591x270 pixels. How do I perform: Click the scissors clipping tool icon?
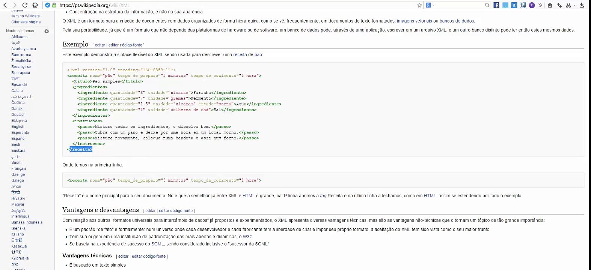568,5
